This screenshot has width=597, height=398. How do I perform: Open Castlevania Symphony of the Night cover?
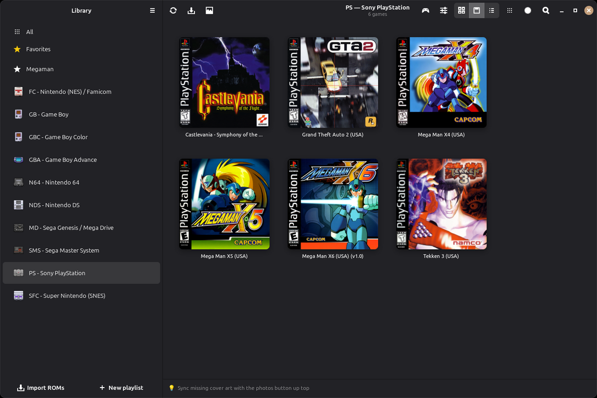(224, 83)
